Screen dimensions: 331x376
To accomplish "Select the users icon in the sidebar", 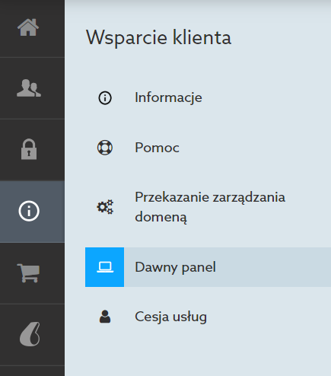I will tap(29, 88).
